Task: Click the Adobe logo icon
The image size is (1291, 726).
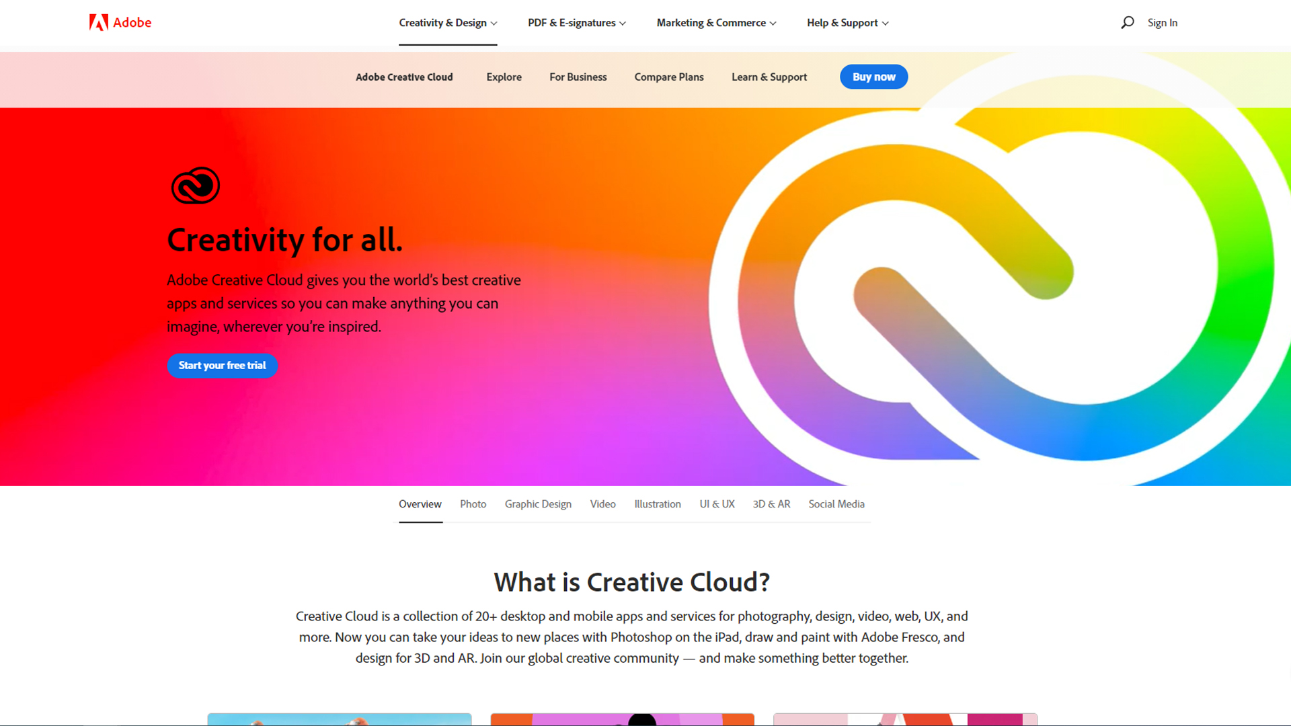Action: click(95, 22)
